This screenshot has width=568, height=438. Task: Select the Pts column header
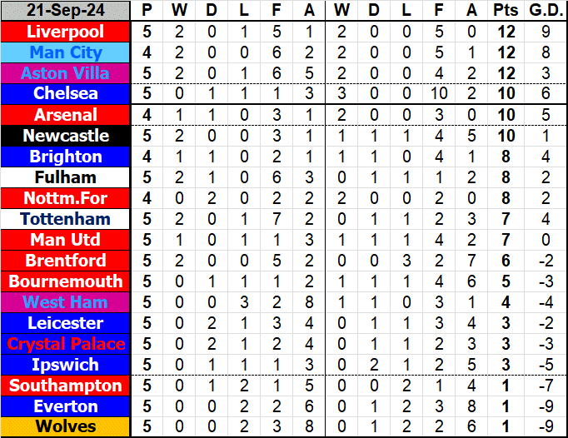tap(505, 11)
